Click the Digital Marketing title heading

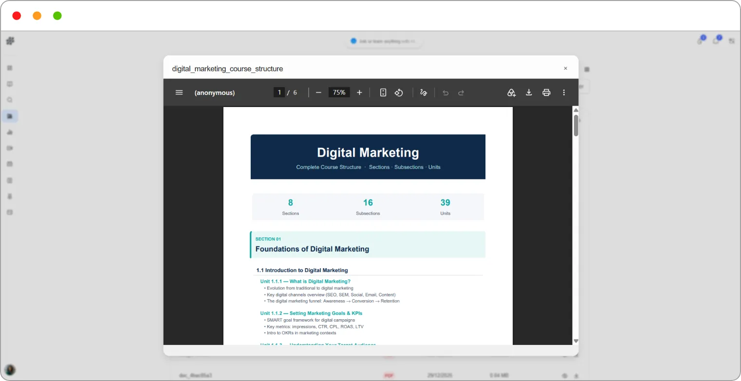click(x=368, y=152)
